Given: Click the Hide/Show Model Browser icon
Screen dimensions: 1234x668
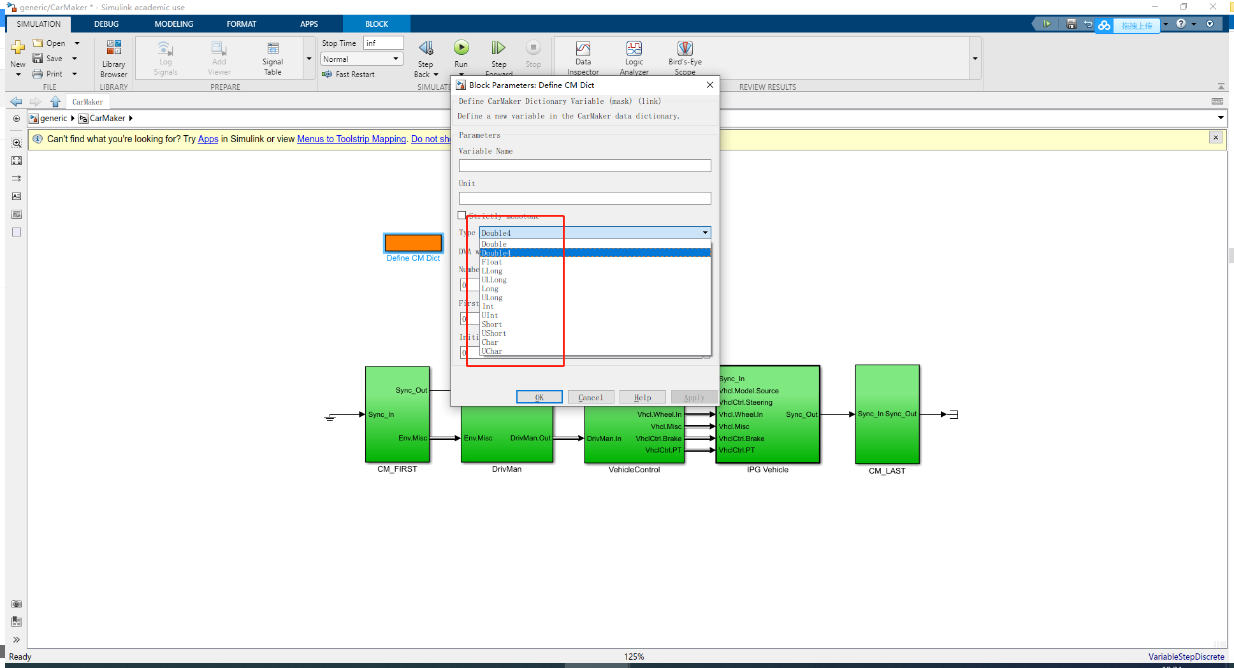Looking at the screenshot, I should pyautogui.click(x=17, y=119).
